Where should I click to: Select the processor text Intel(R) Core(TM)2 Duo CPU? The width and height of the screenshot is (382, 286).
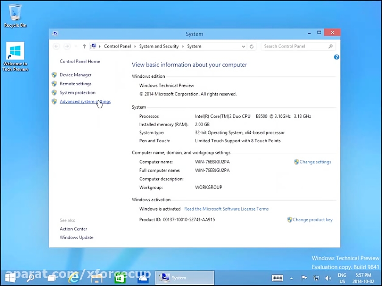(x=223, y=116)
